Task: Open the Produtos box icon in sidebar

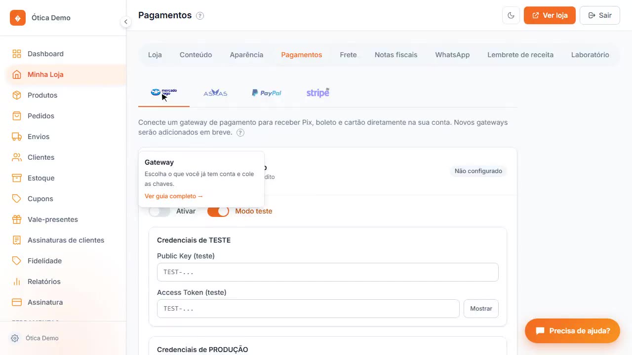Action: pos(17,95)
